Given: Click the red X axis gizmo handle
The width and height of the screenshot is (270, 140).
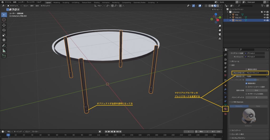Looking at the screenshot, I should (218, 20).
